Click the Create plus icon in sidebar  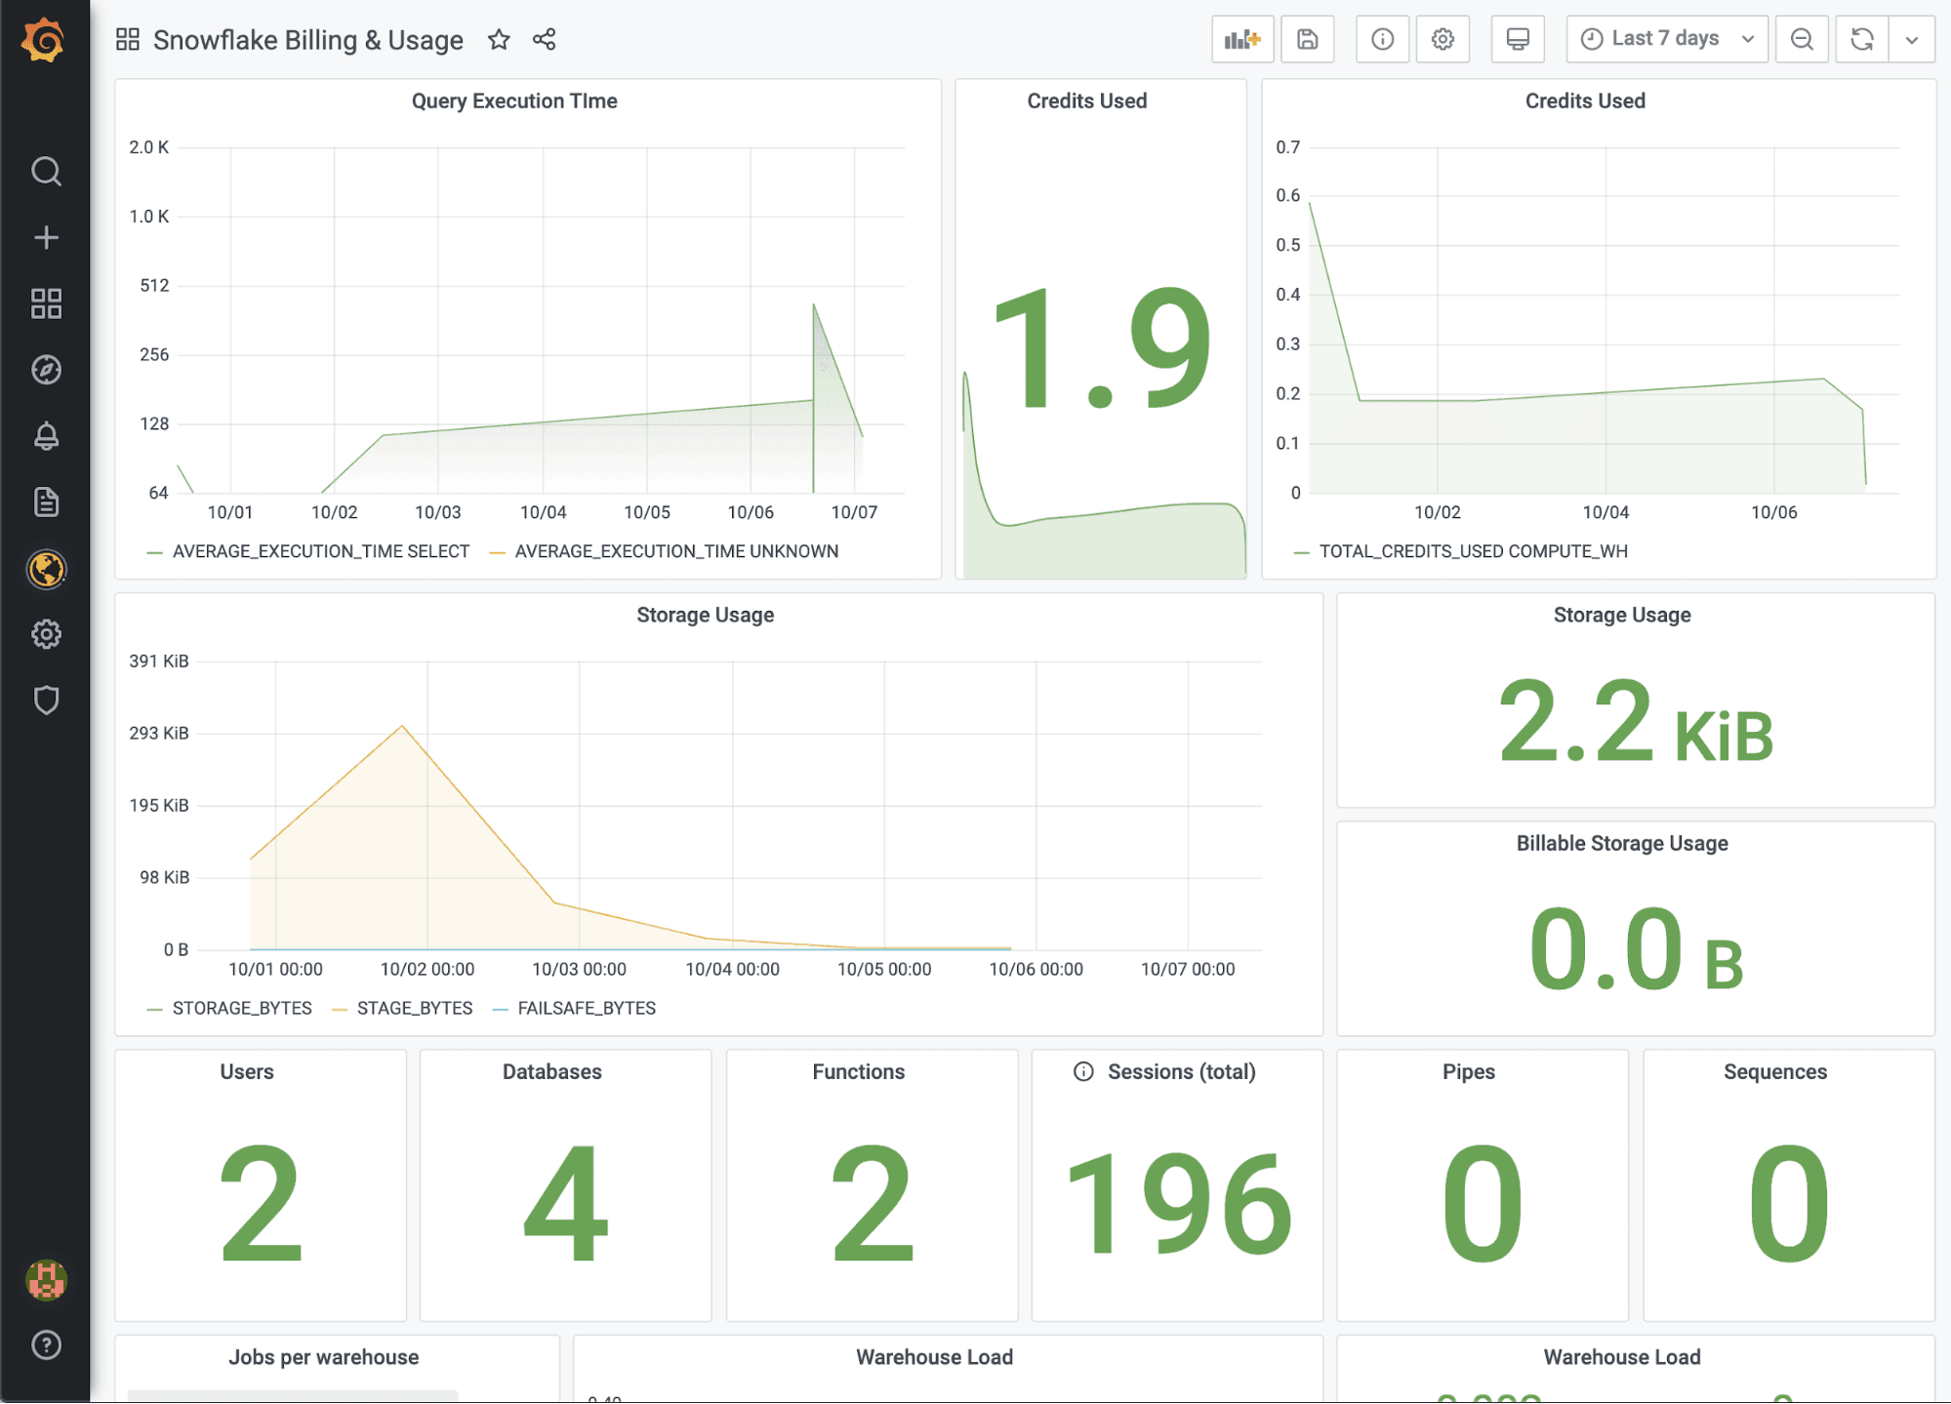coord(46,238)
